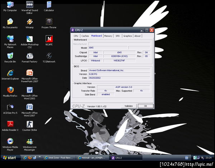Viewport: 215px width, 168px height.
Task: Open the About tab in CPU-Z
Action: pyautogui.click(x=137, y=36)
